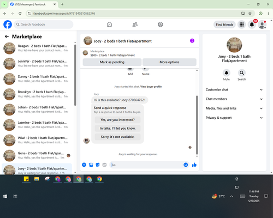The width and height of the screenshot is (273, 218).
Task: Choose a GIF in the composer
Action: point(104,165)
